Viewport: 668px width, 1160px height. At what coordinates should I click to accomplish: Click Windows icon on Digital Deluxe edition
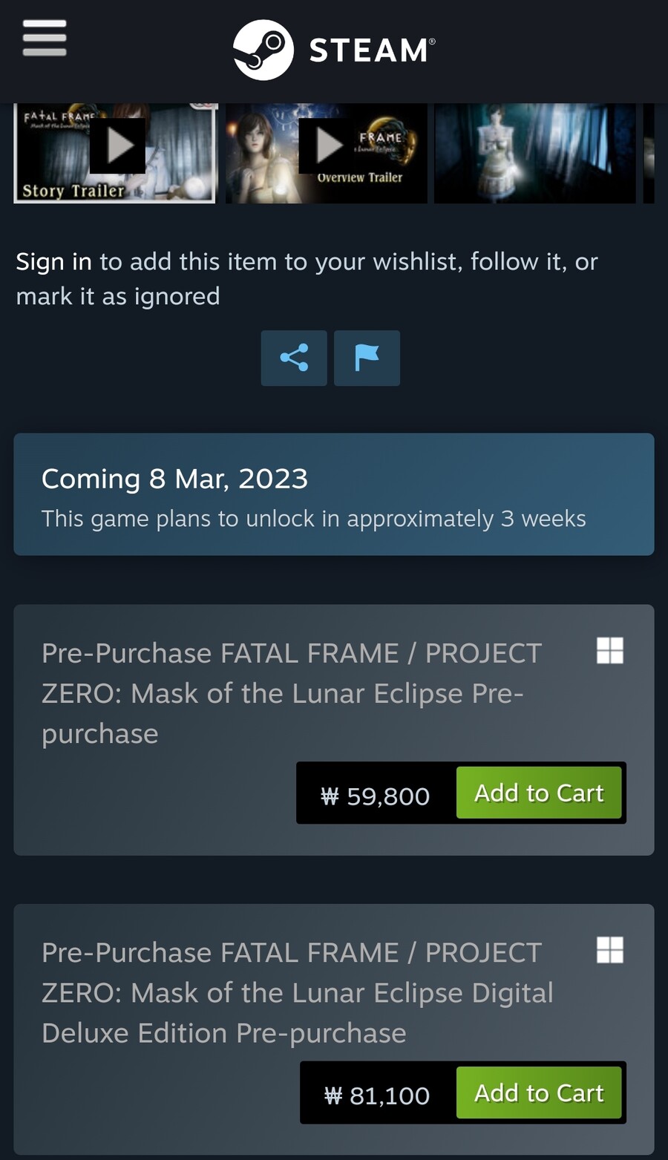(610, 950)
